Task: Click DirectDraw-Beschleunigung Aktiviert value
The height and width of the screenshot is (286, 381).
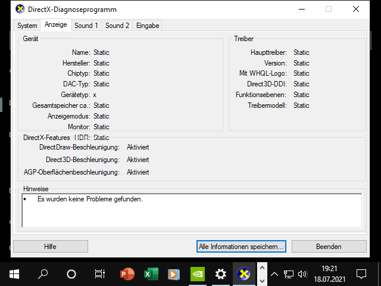Action: (x=138, y=147)
